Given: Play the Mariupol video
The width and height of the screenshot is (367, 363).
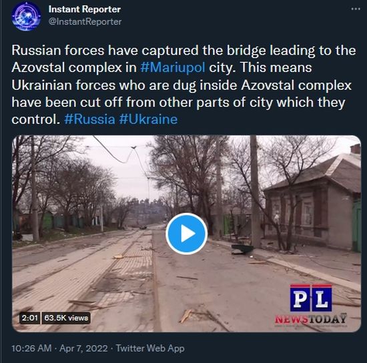Looking at the screenshot, I should point(186,234).
